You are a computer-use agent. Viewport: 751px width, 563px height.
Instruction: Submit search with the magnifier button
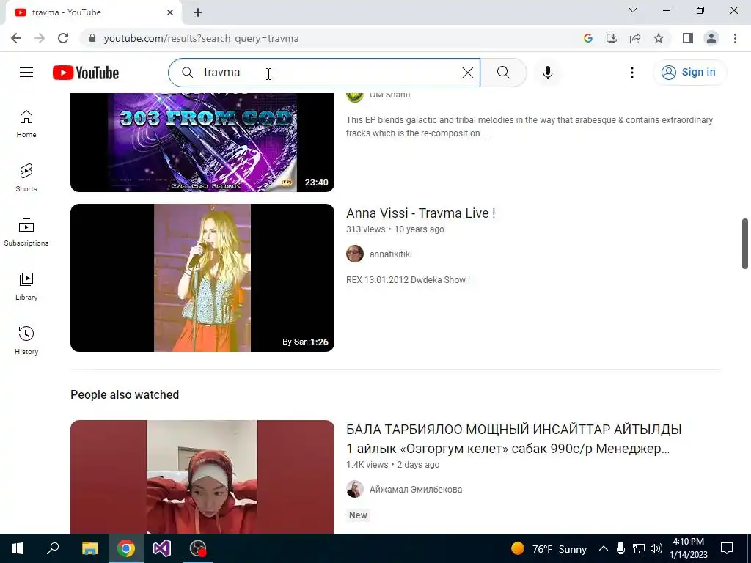[503, 73]
